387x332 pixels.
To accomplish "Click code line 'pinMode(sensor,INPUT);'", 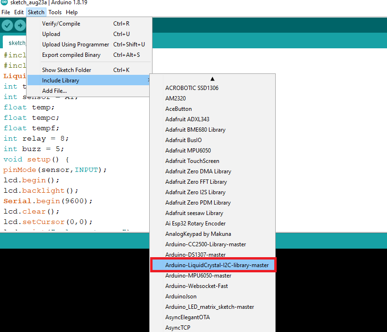I will 55,170.
